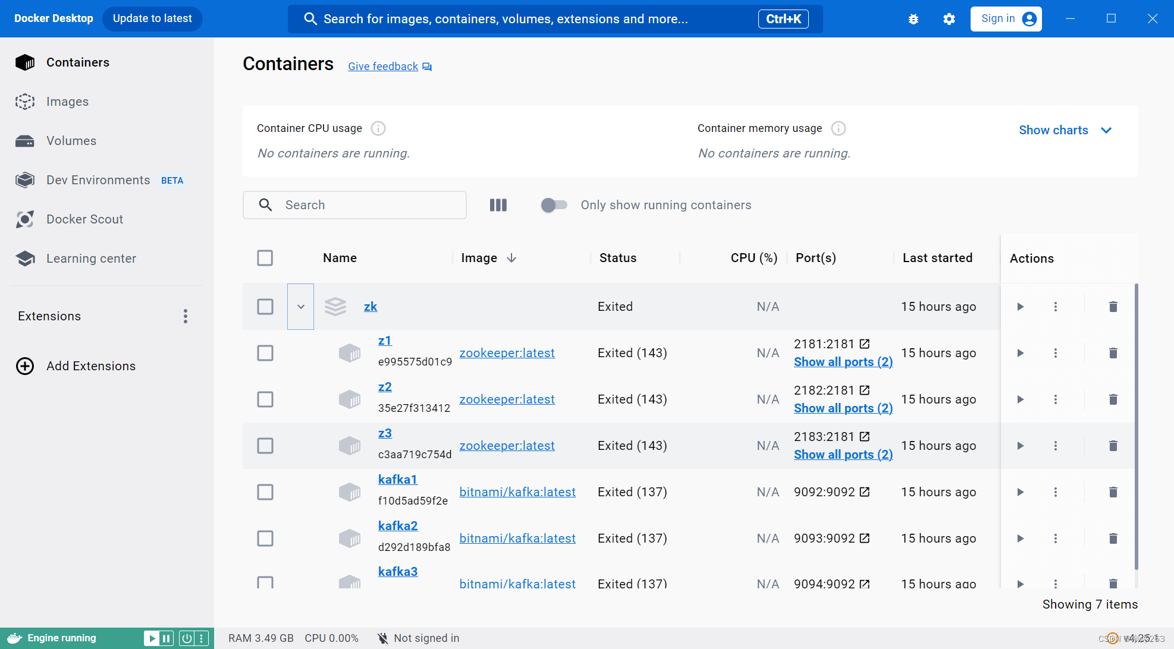The width and height of the screenshot is (1174, 649).
Task: Click the containers search field
Action: tap(354, 204)
